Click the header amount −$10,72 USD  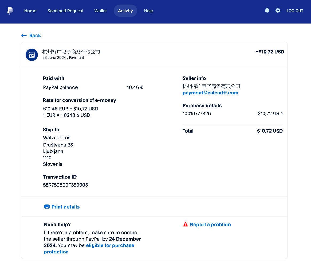tap(270, 52)
